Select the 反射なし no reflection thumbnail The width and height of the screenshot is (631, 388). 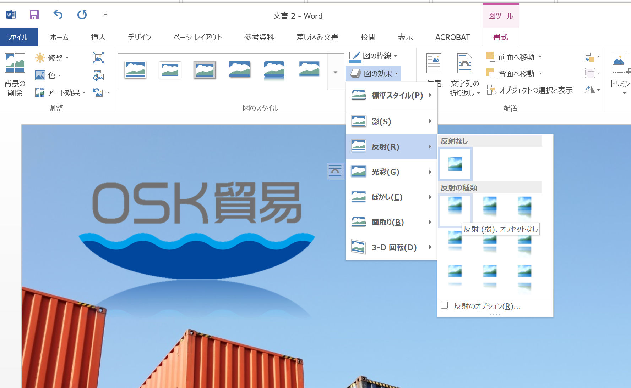click(x=455, y=164)
